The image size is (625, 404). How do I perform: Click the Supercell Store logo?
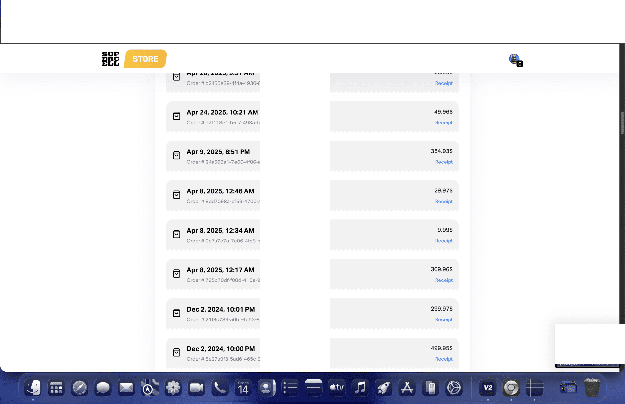coord(134,59)
